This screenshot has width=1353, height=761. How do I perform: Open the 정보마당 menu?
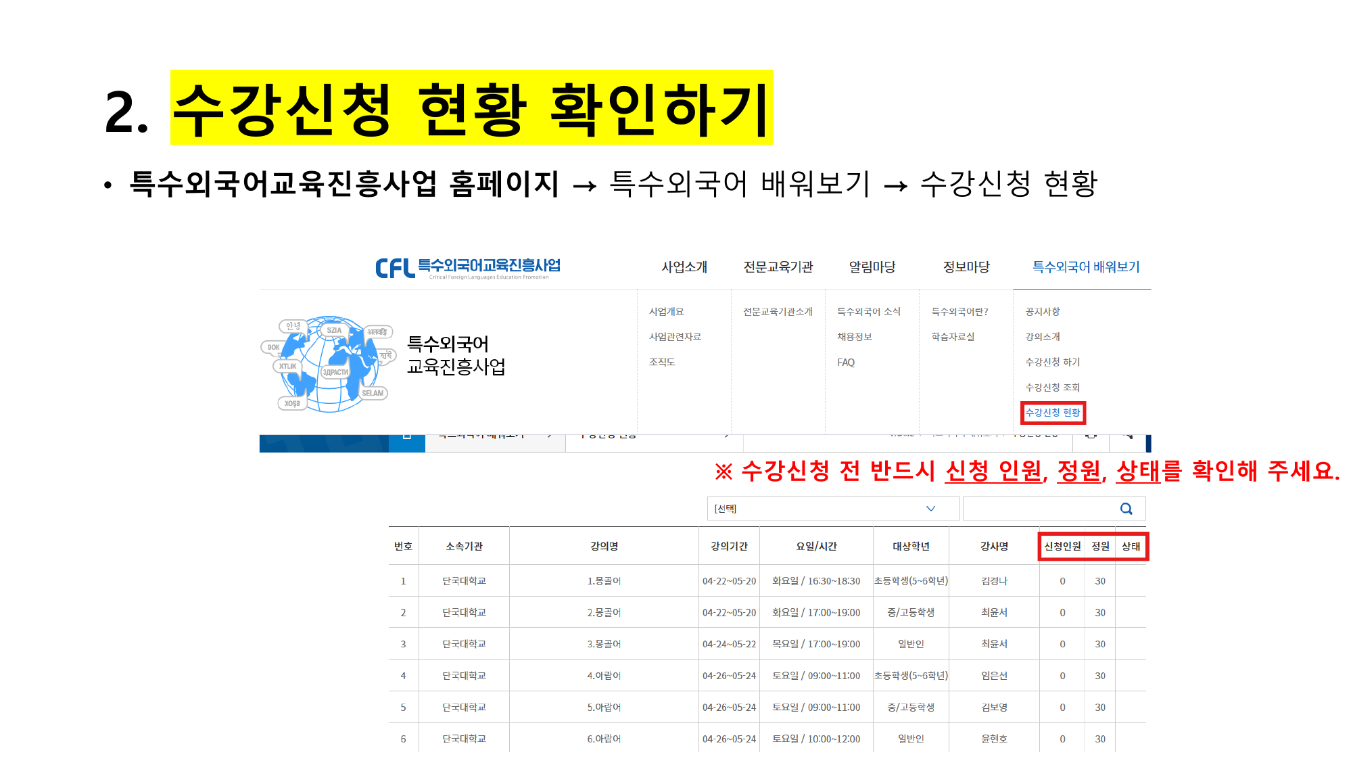(966, 267)
